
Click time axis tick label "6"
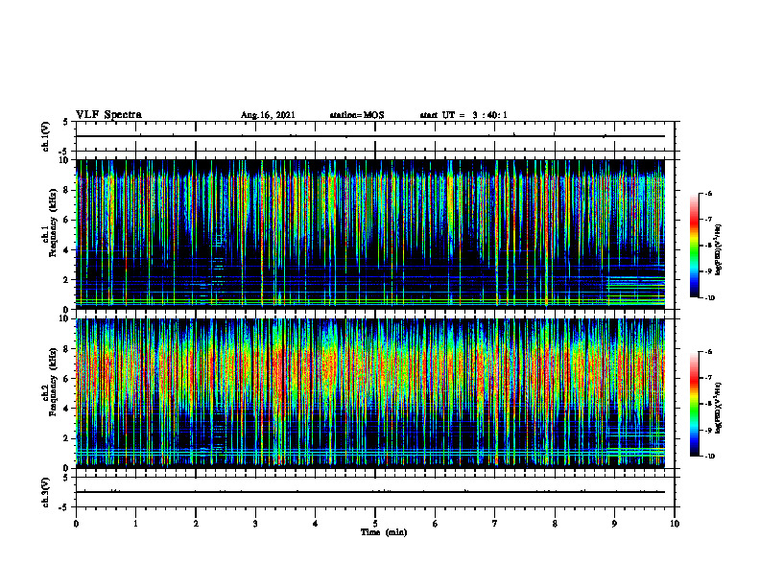click(436, 524)
